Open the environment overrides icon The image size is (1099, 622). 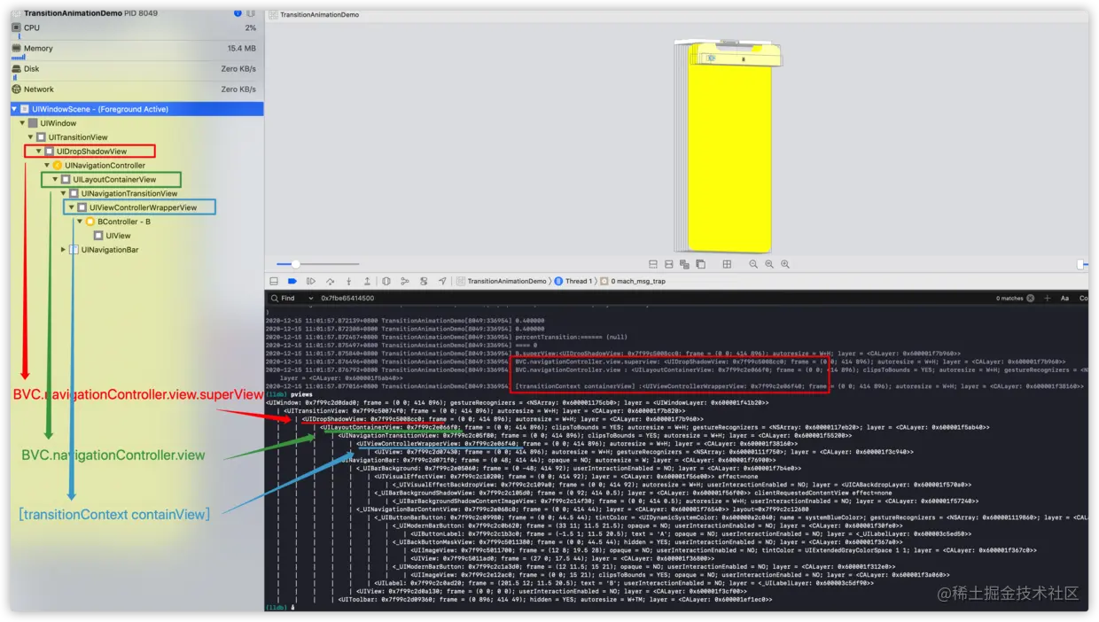tap(424, 281)
